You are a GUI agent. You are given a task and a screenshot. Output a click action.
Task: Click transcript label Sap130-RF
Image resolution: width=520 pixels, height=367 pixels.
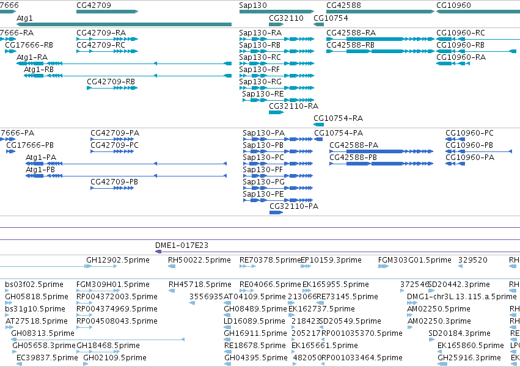click(259, 69)
